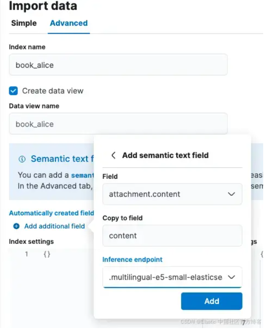The width and height of the screenshot is (270, 329).
Task: Click the Copy to field input containing content
Action: coord(172,236)
